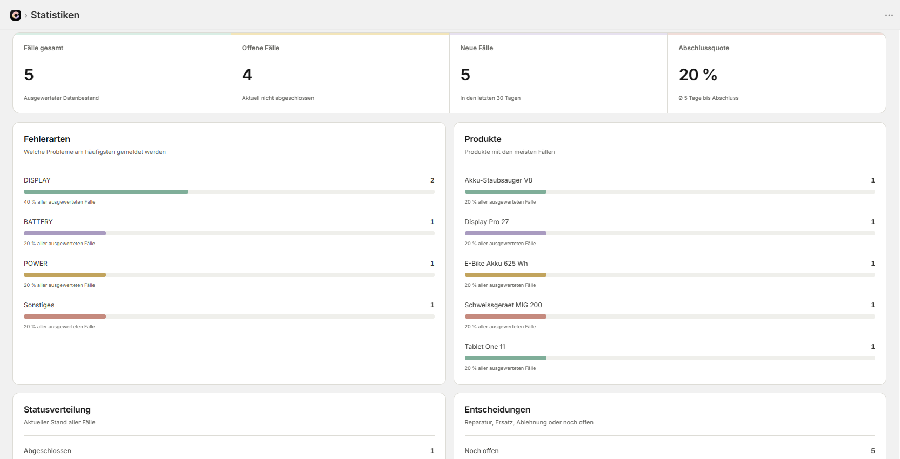Click the Neue Fälle stat card
The image size is (900, 459).
558,73
